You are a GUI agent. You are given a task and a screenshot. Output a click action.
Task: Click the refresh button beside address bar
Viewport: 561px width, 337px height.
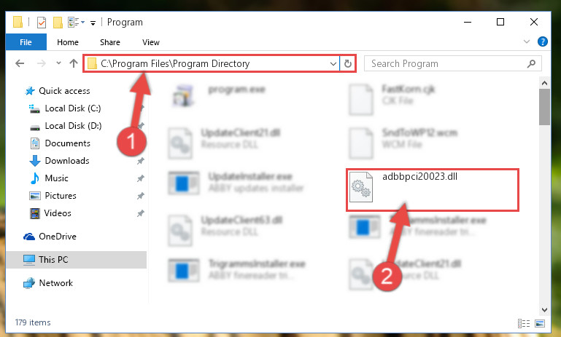347,63
